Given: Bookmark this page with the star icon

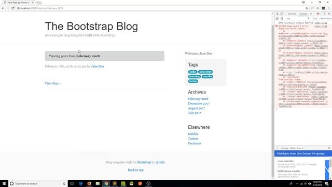Looking at the screenshot, I should 307,8.
